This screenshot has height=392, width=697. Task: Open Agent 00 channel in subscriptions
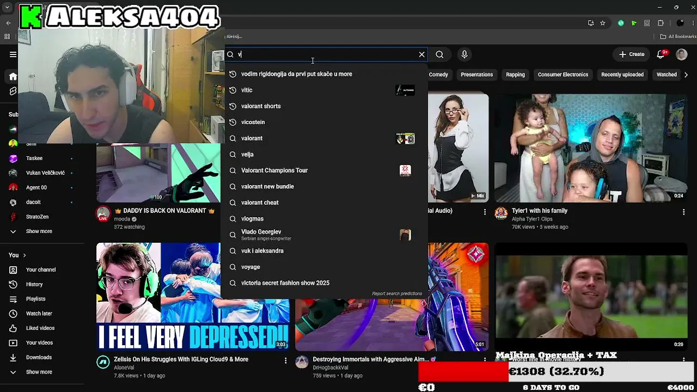tap(36, 188)
